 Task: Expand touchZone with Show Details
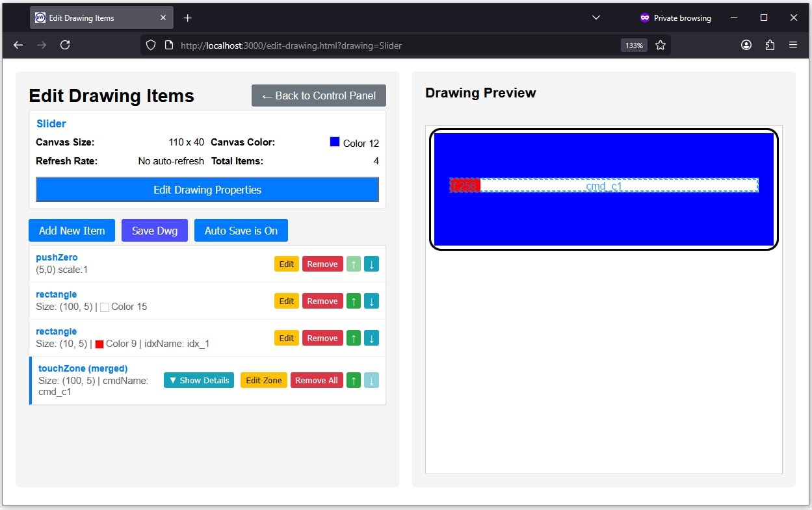[199, 381]
